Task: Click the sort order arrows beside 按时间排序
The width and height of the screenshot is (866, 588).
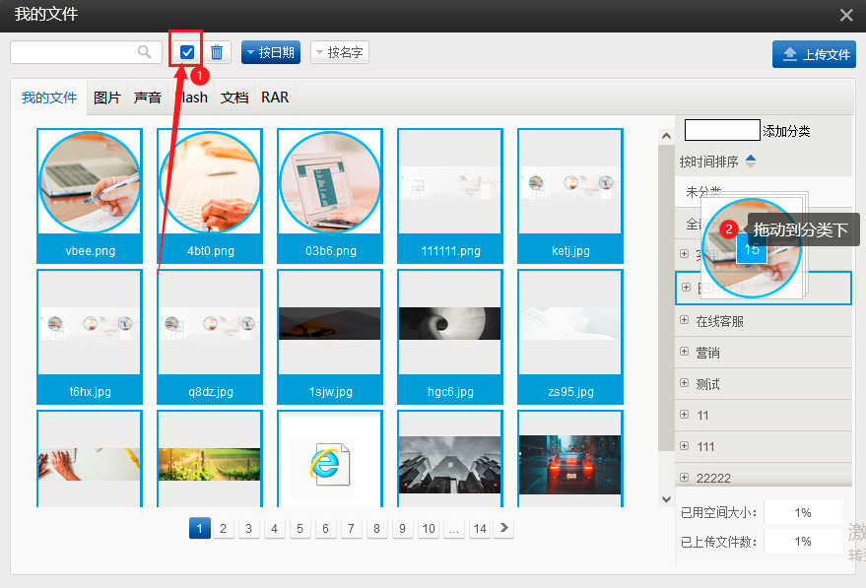Action: [751, 162]
